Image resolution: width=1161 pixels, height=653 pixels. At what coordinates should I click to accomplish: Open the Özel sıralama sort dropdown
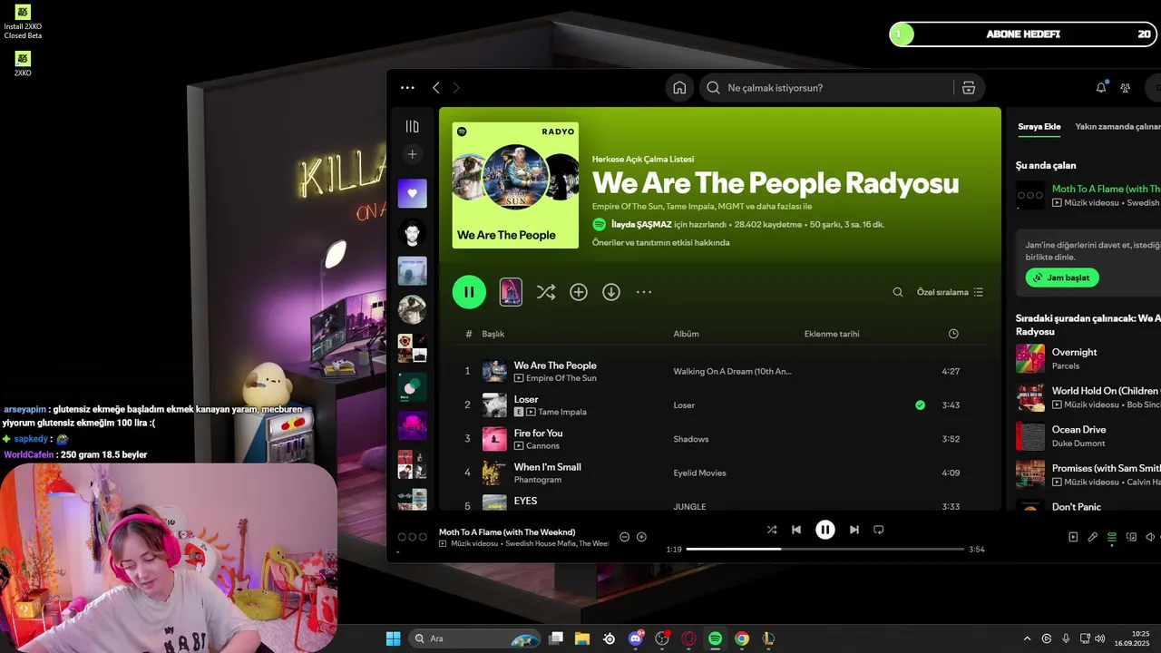pos(950,292)
